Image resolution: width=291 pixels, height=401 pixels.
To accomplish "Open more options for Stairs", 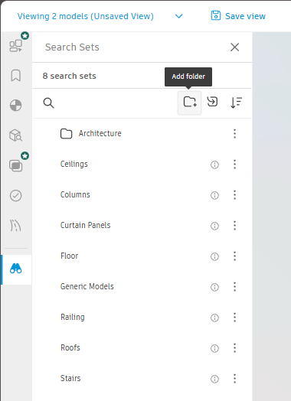I will 234,379.
